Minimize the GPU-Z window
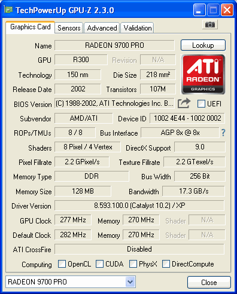This screenshot has width=237, height=294. point(199,10)
